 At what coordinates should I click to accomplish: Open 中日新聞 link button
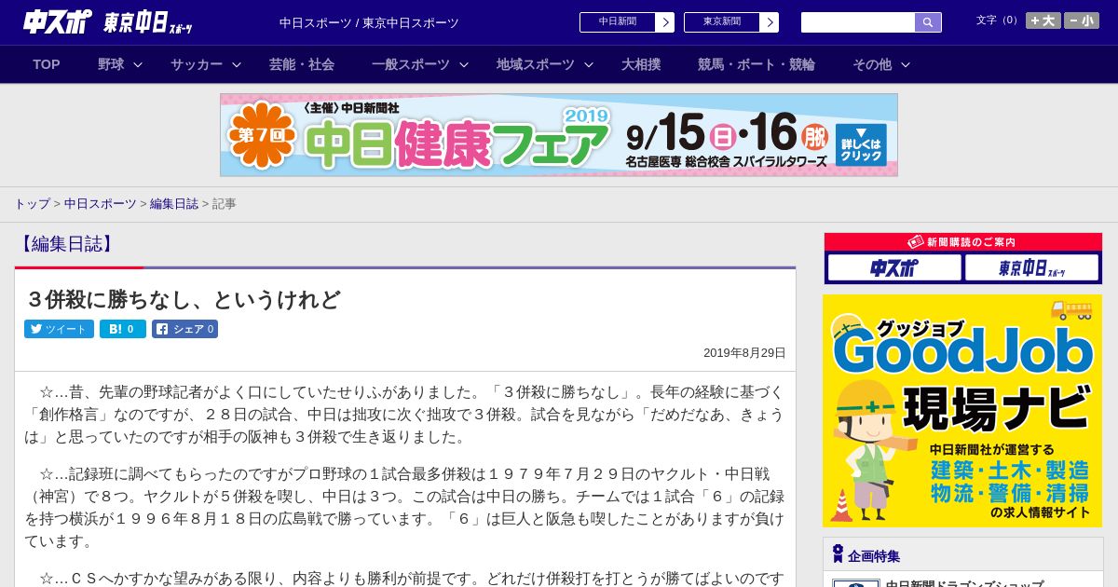coord(617,22)
